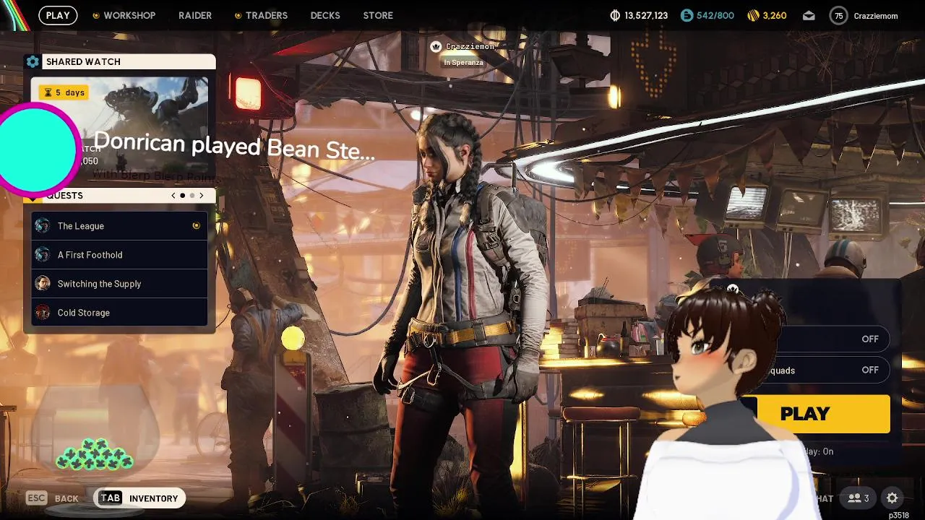Screen dimensions: 925x520
Task: Click the blue 542/800 token icon
Action: coord(687,15)
